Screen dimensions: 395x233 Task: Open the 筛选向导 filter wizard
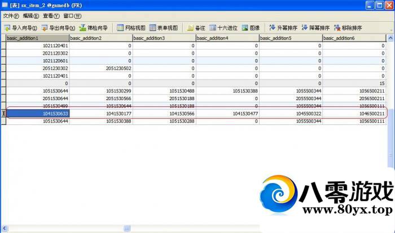pos(94,28)
